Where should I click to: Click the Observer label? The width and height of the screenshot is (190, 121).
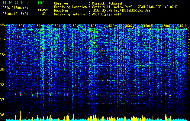click(x=61, y=3)
